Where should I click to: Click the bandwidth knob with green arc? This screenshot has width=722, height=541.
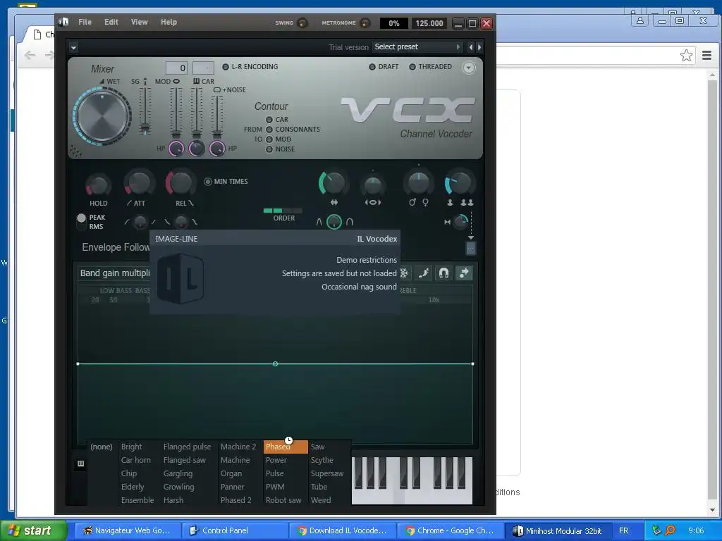333,183
